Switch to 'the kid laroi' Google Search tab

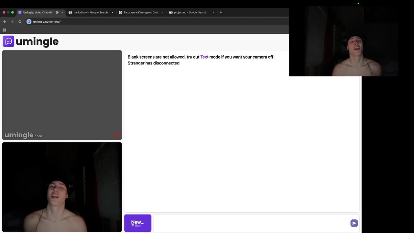[x=90, y=13]
